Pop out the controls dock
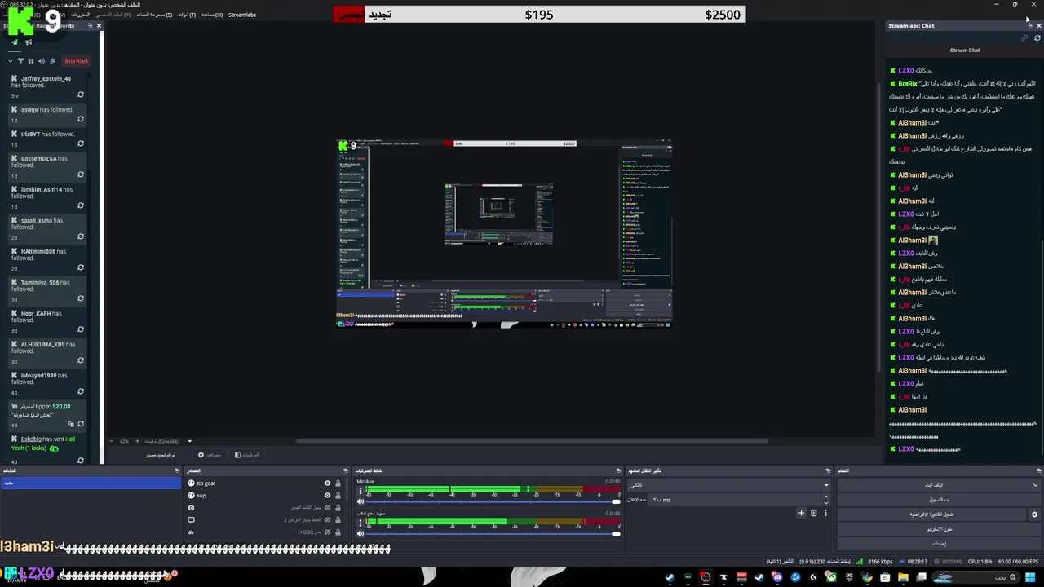This screenshot has width=1044, height=587. 1038,470
